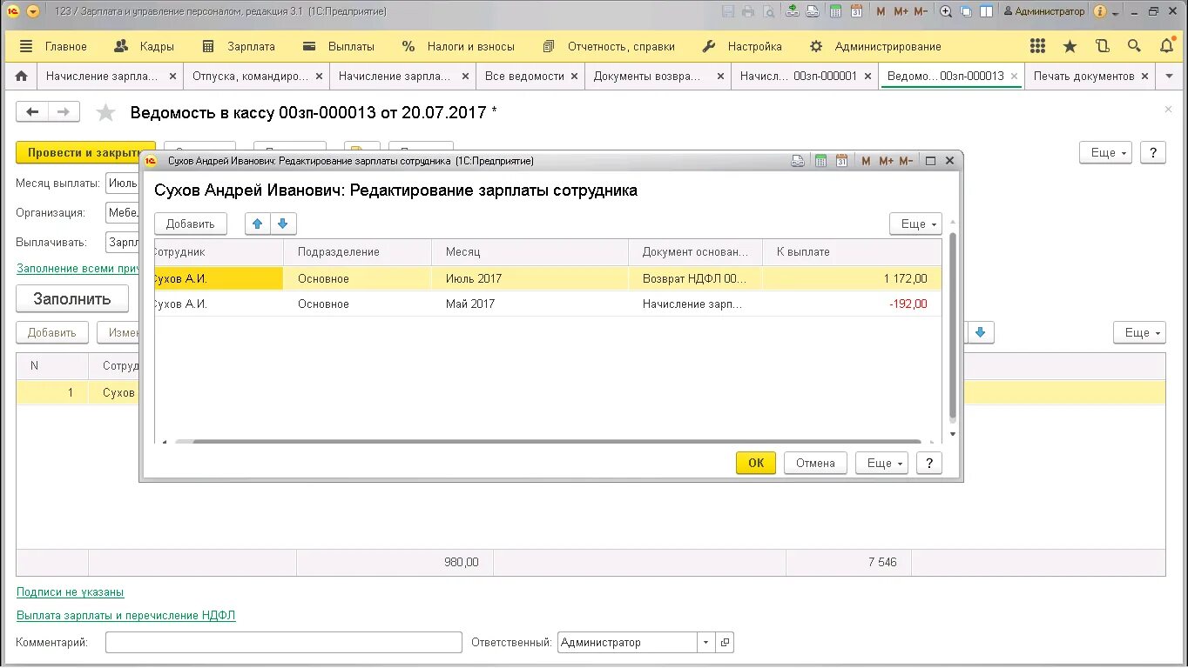The image size is (1188, 668).
Task: Open the Отчетность, справки section menu
Action: click(x=608, y=46)
